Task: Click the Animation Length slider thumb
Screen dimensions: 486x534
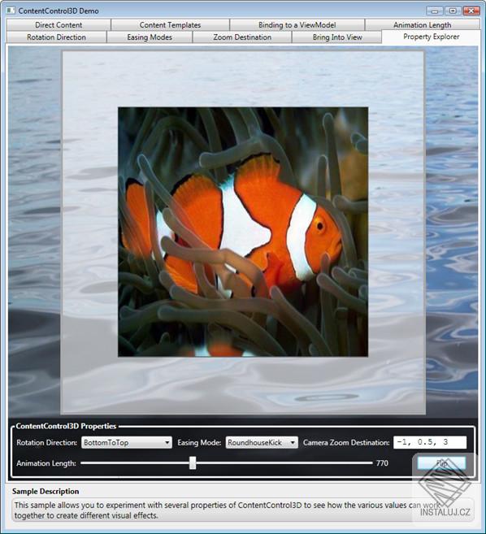Action: click(x=193, y=463)
